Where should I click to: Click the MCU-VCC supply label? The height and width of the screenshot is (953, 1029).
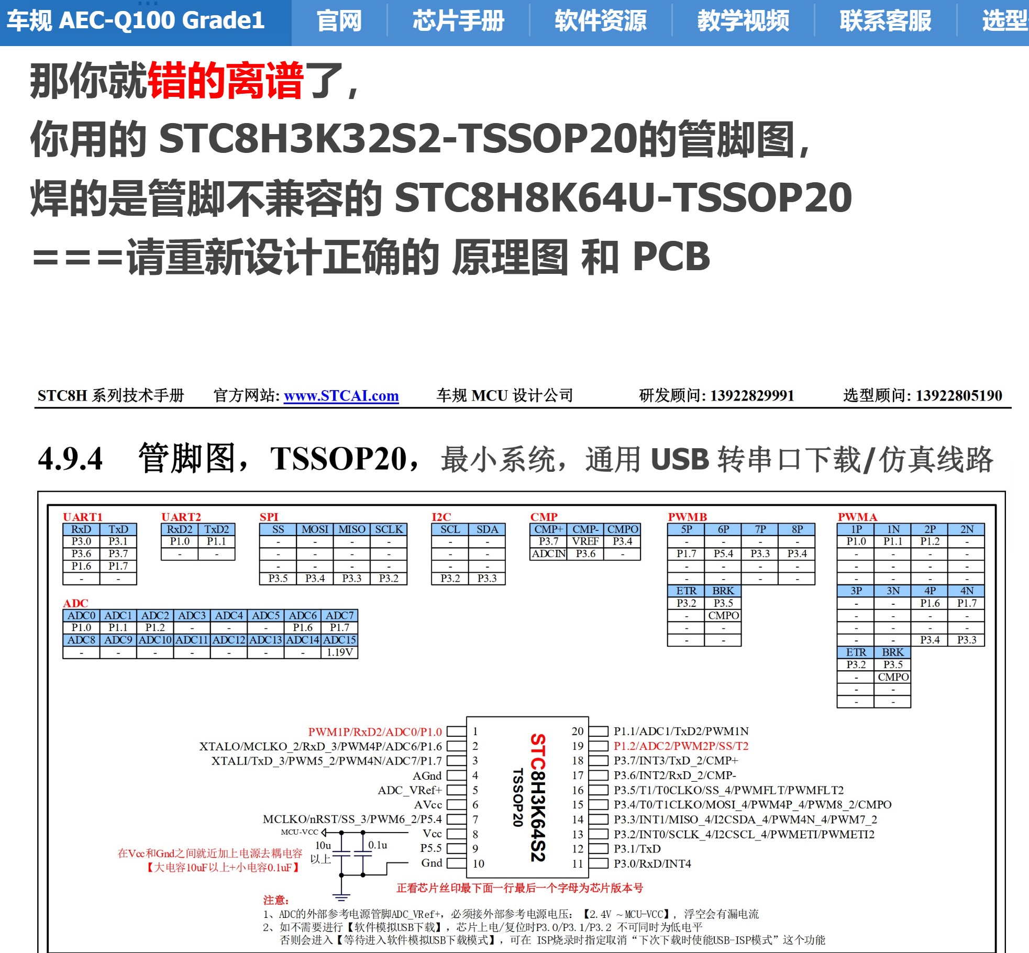300,832
